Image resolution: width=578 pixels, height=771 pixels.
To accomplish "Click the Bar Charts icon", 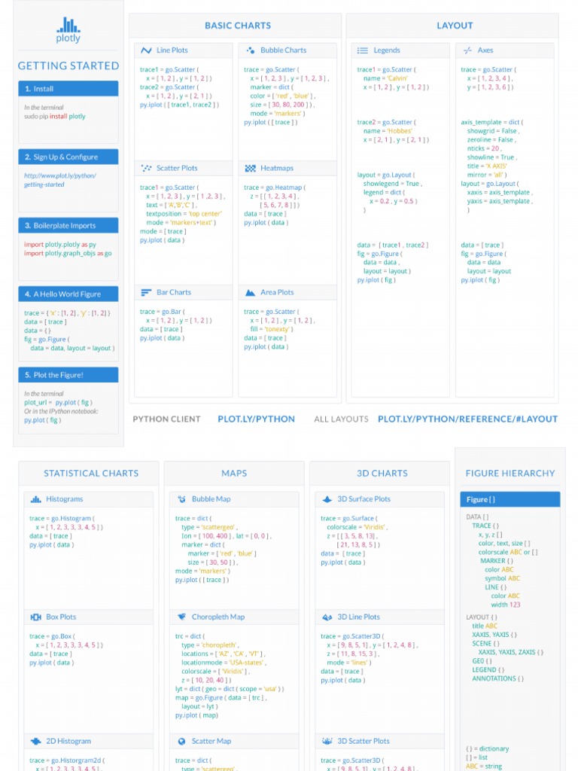I will [146, 293].
